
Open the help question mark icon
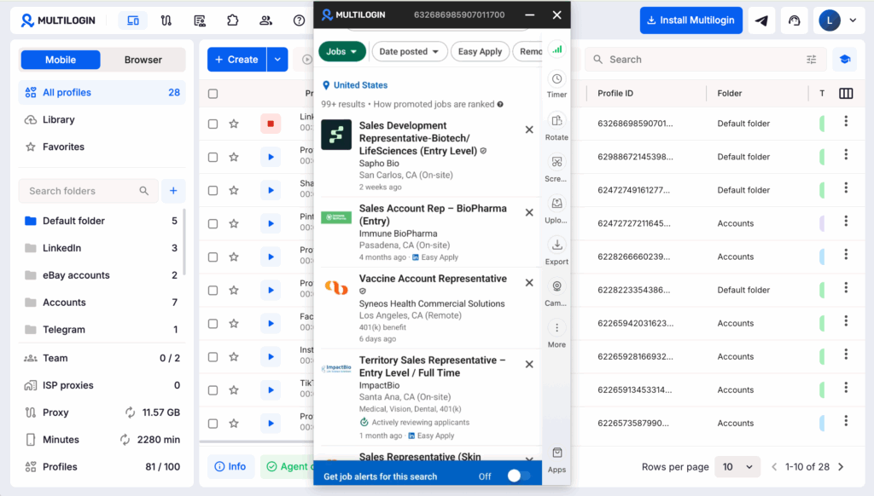pyautogui.click(x=300, y=20)
